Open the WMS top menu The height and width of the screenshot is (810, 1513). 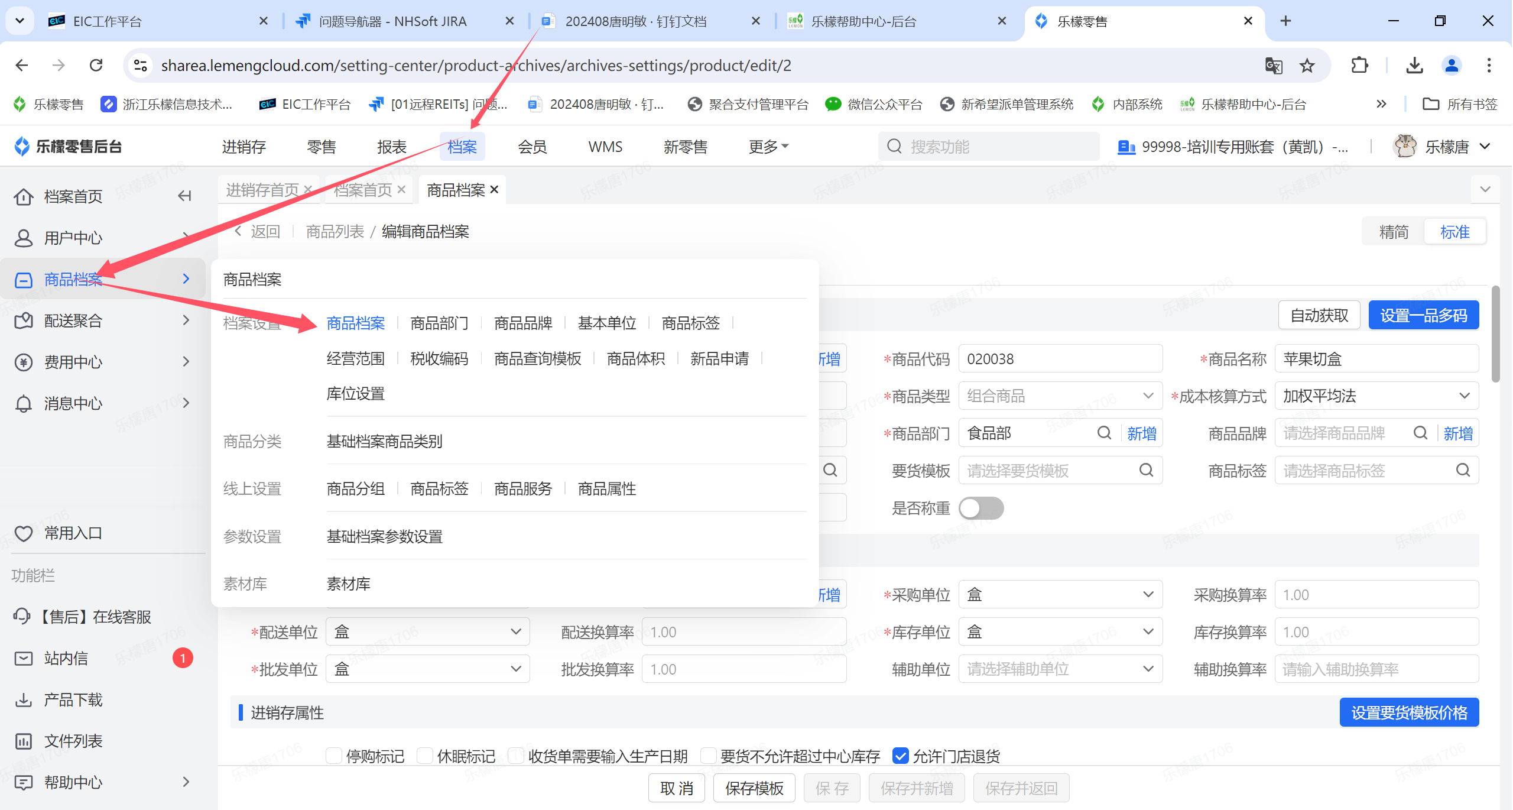(605, 147)
